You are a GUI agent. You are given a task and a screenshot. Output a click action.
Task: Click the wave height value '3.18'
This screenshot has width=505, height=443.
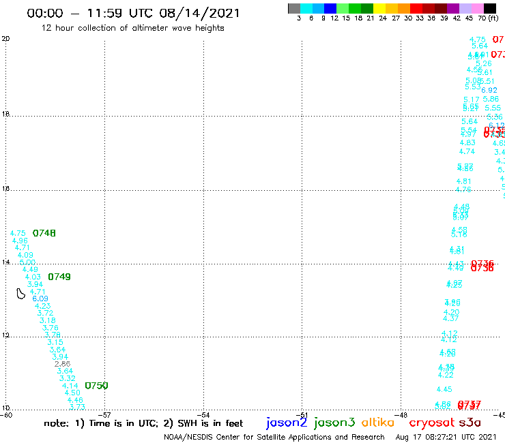pyautogui.click(x=48, y=320)
